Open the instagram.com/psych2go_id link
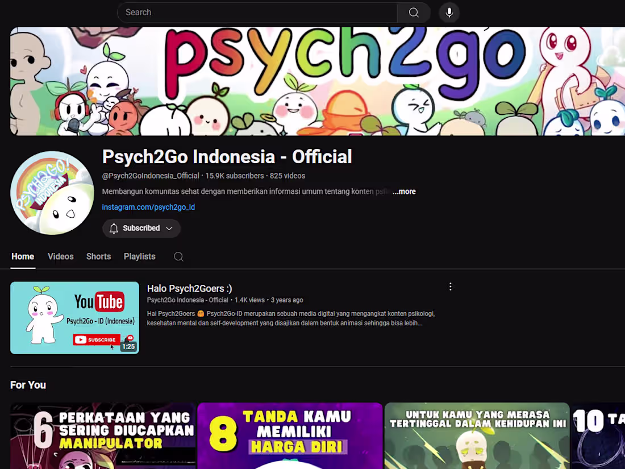Viewport: 625px width, 469px height. [148, 207]
